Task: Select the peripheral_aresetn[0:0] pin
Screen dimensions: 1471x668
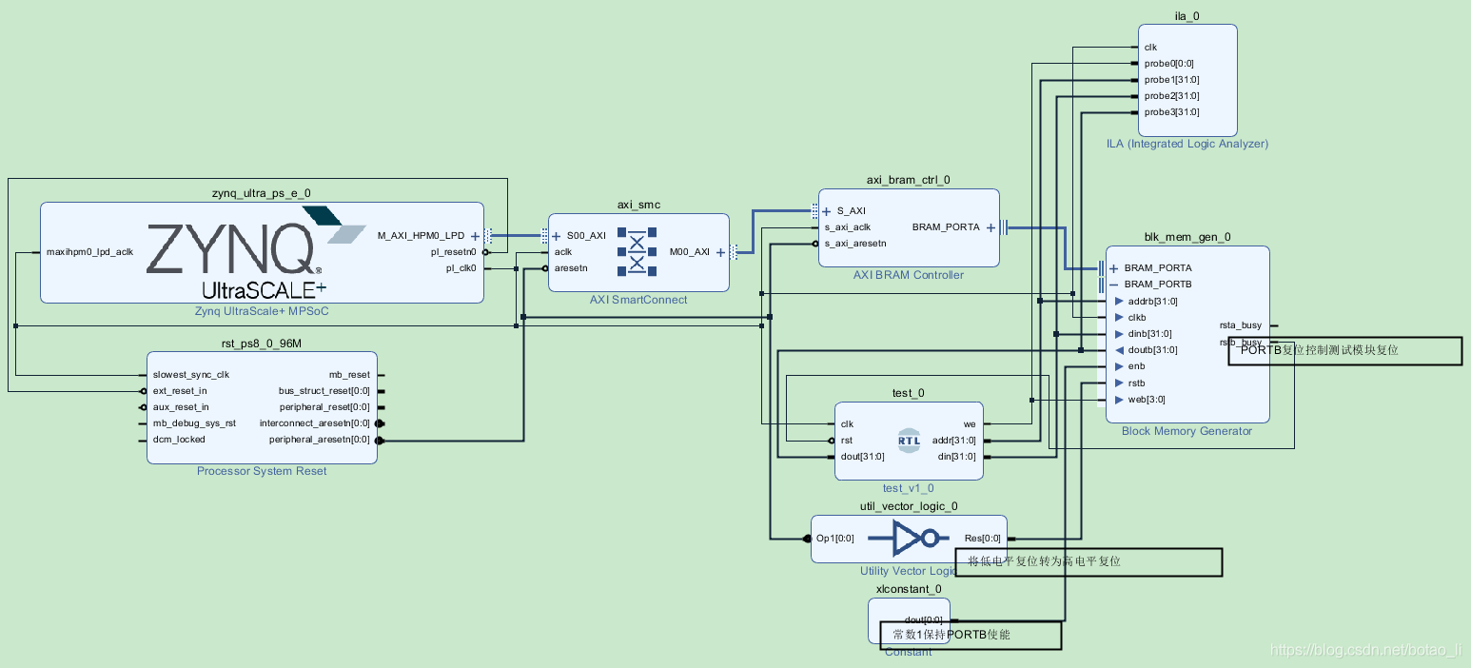Action: pyautogui.click(x=320, y=440)
